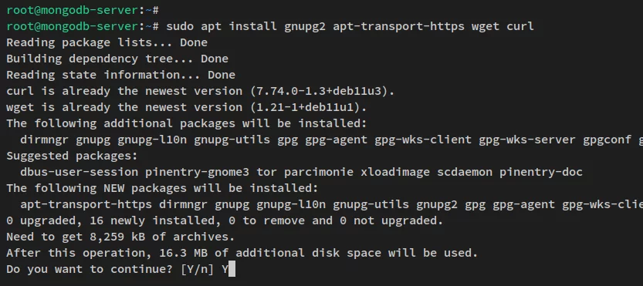
Task: Click 'The following NEW packages' heading line
Action: point(162,188)
